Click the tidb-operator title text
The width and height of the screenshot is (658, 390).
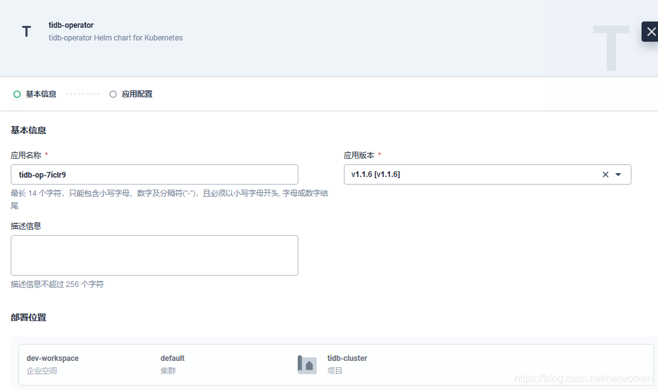(x=71, y=25)
